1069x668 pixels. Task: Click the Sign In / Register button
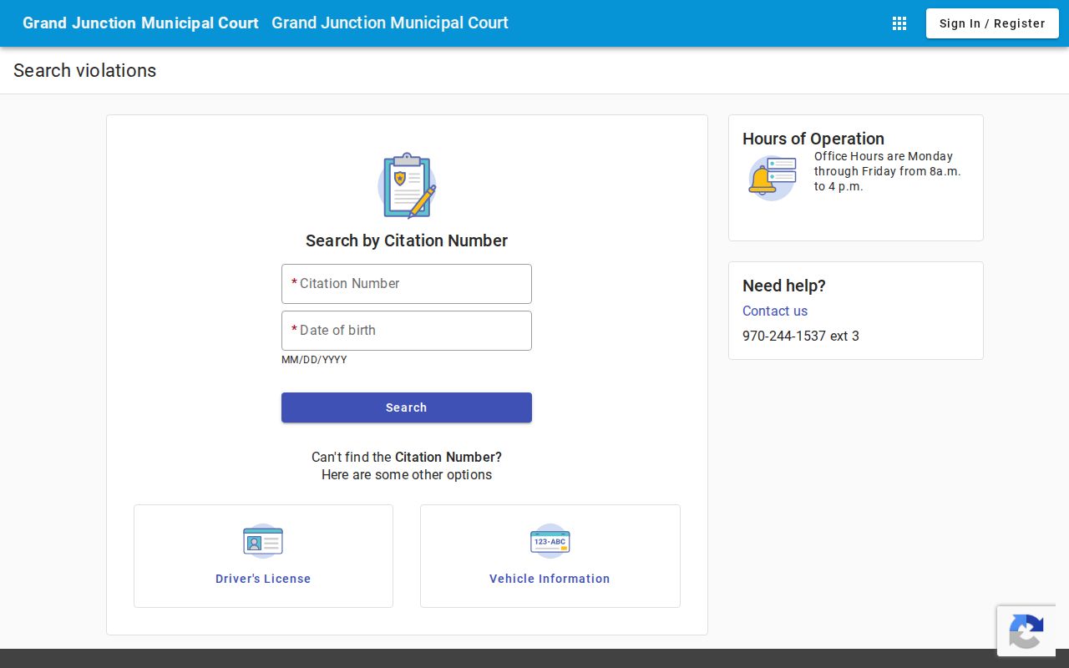point(992,23)
